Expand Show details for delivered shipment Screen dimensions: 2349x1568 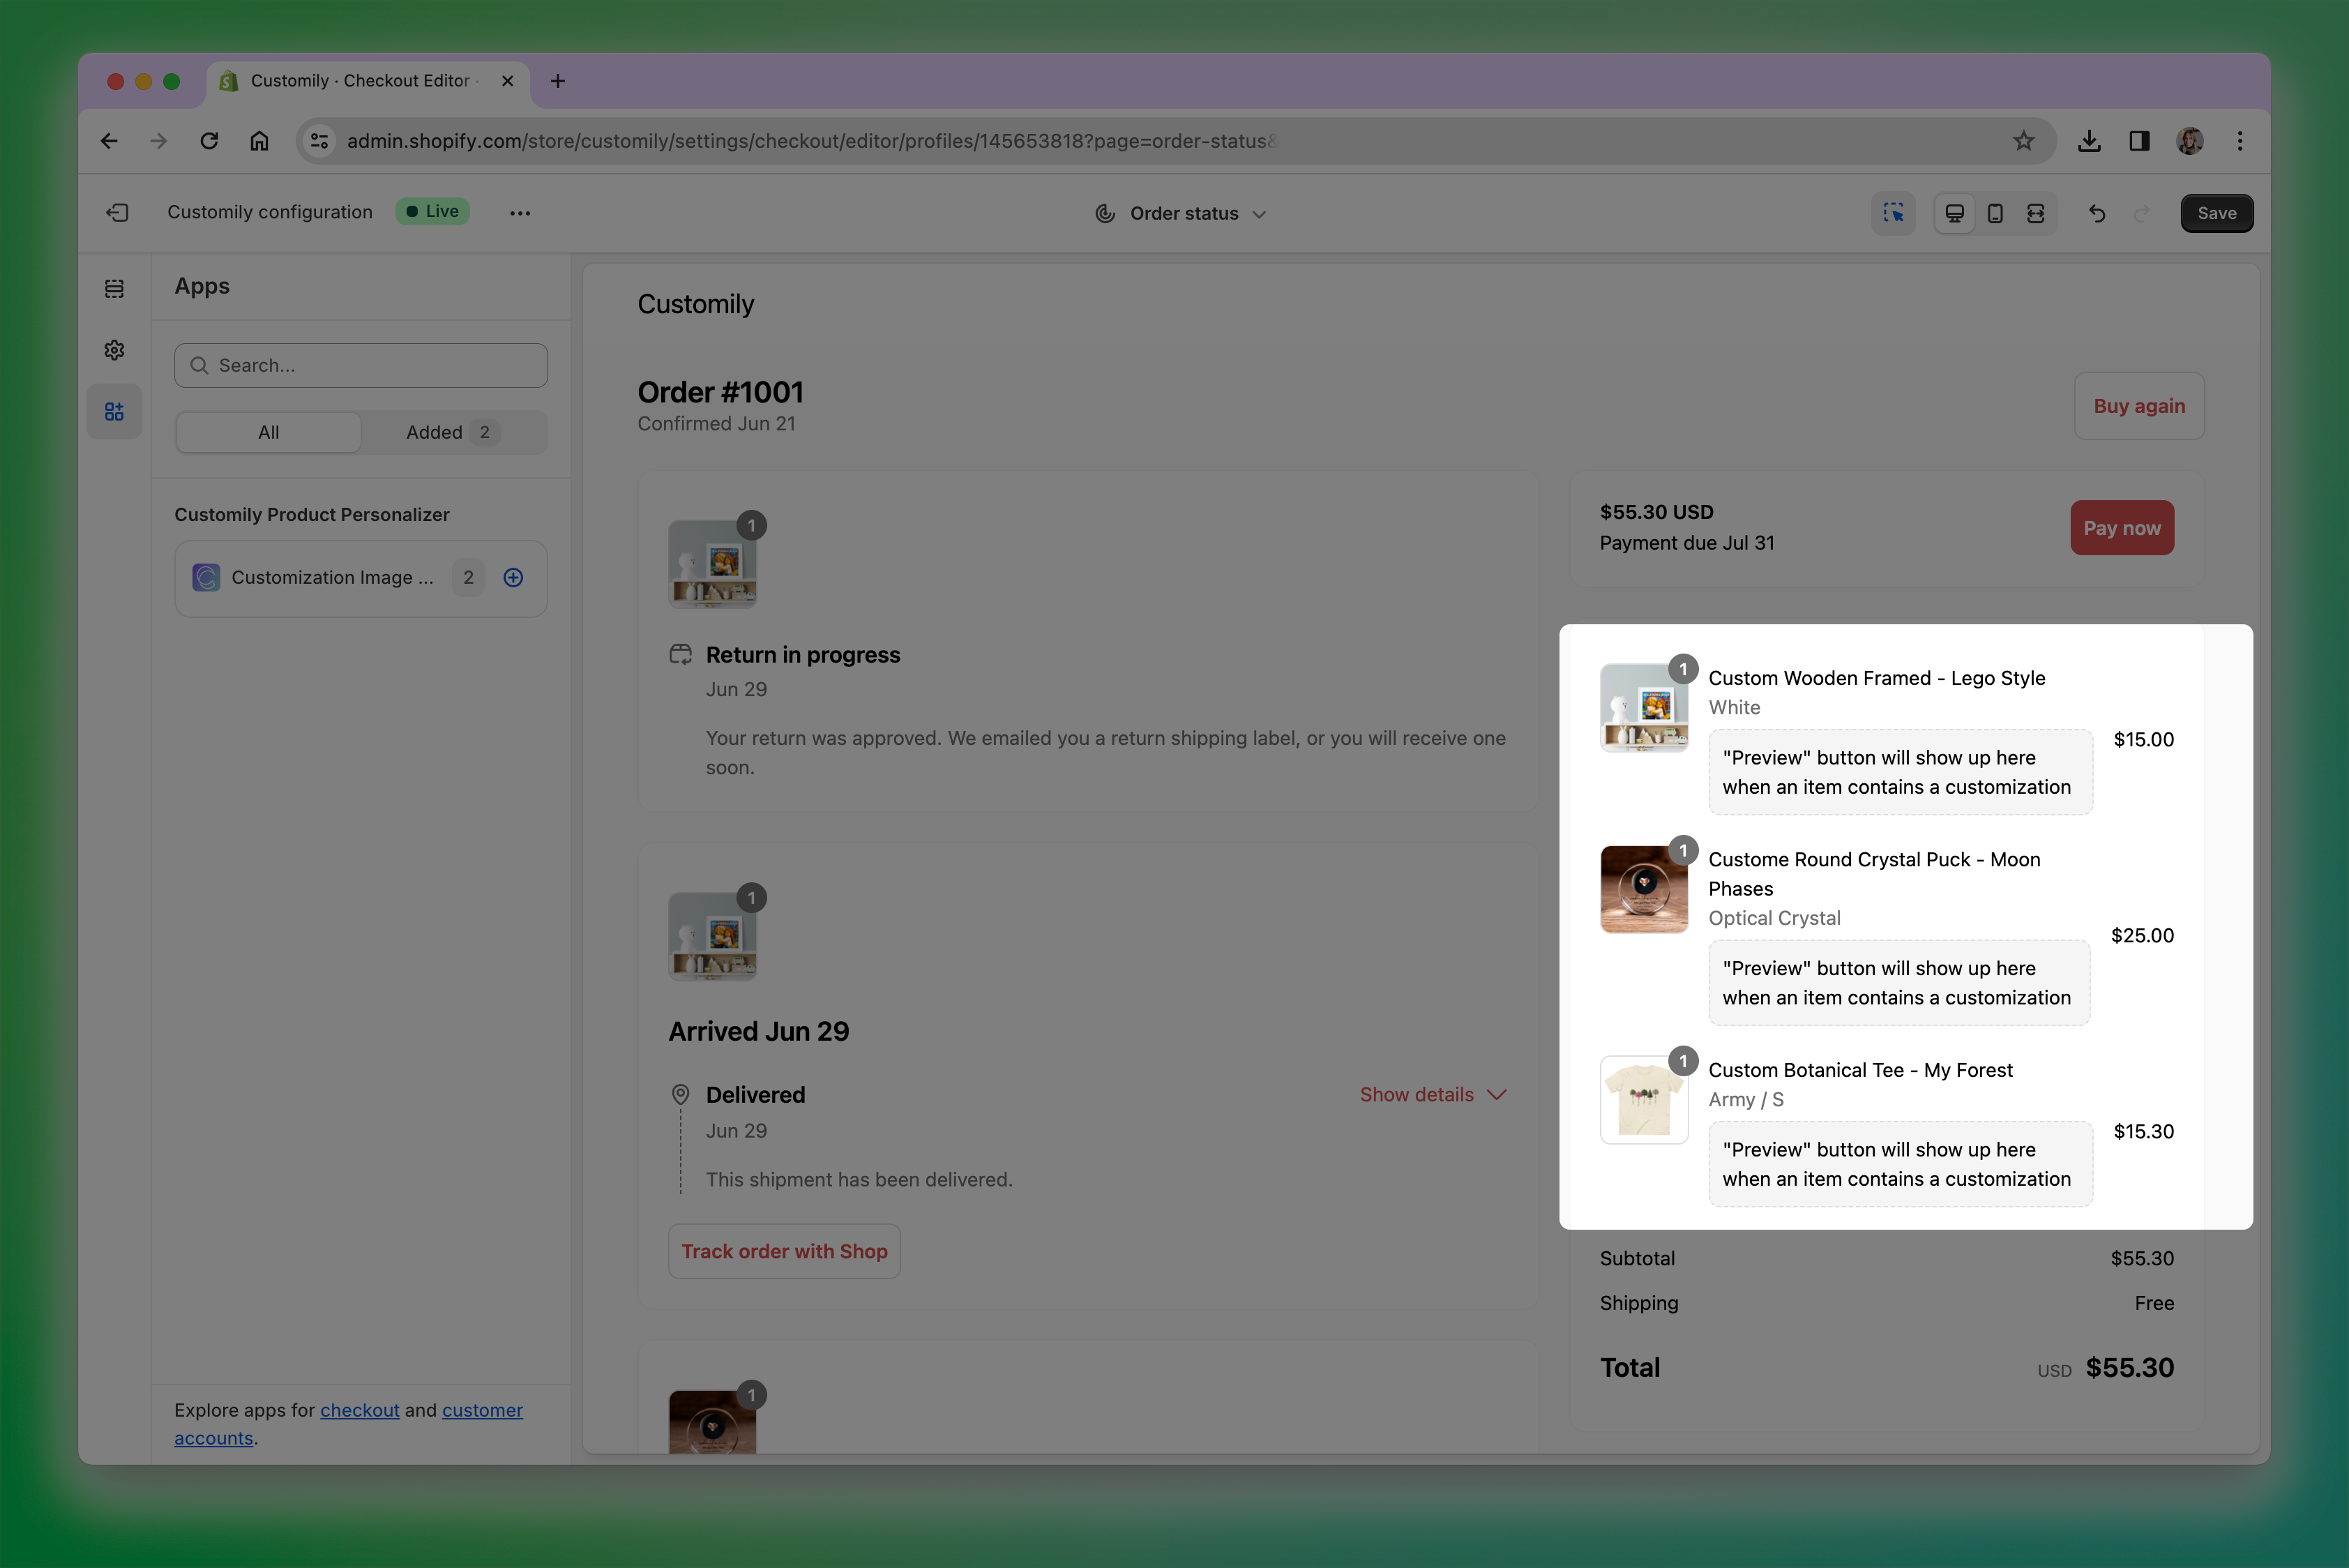[x=1432, y=1095]
